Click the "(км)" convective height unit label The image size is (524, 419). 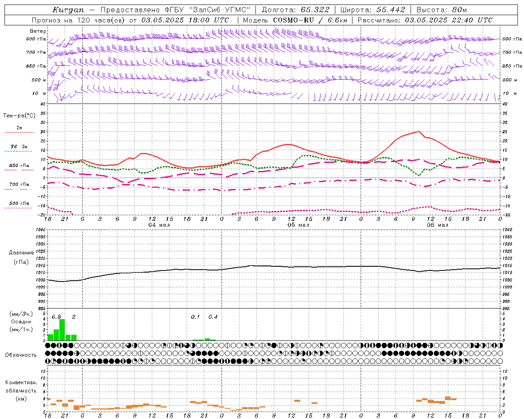pyautogui.click(x=21, y=399)
